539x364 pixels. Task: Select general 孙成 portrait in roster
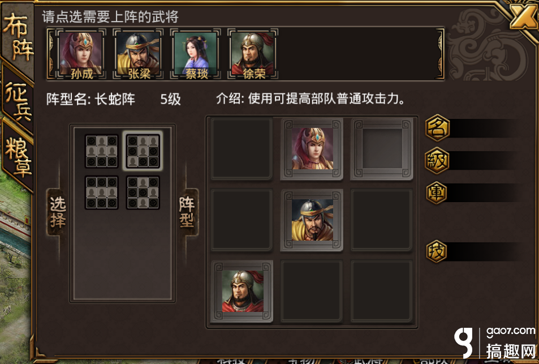coord(81,54)
